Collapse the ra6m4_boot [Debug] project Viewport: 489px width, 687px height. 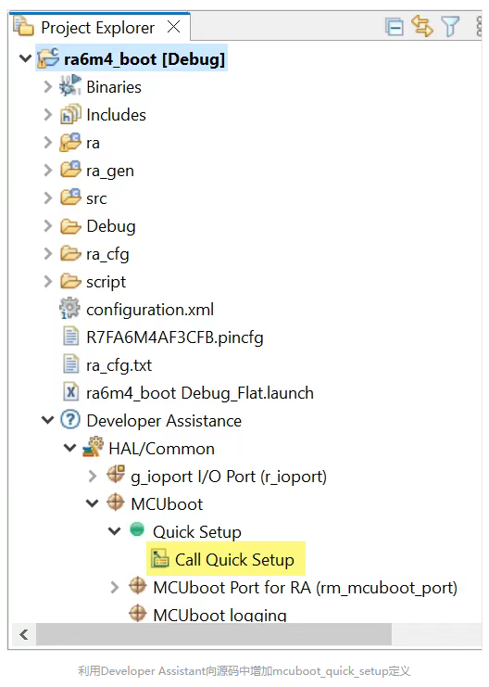pyautogui.click(x=26, y=58)
